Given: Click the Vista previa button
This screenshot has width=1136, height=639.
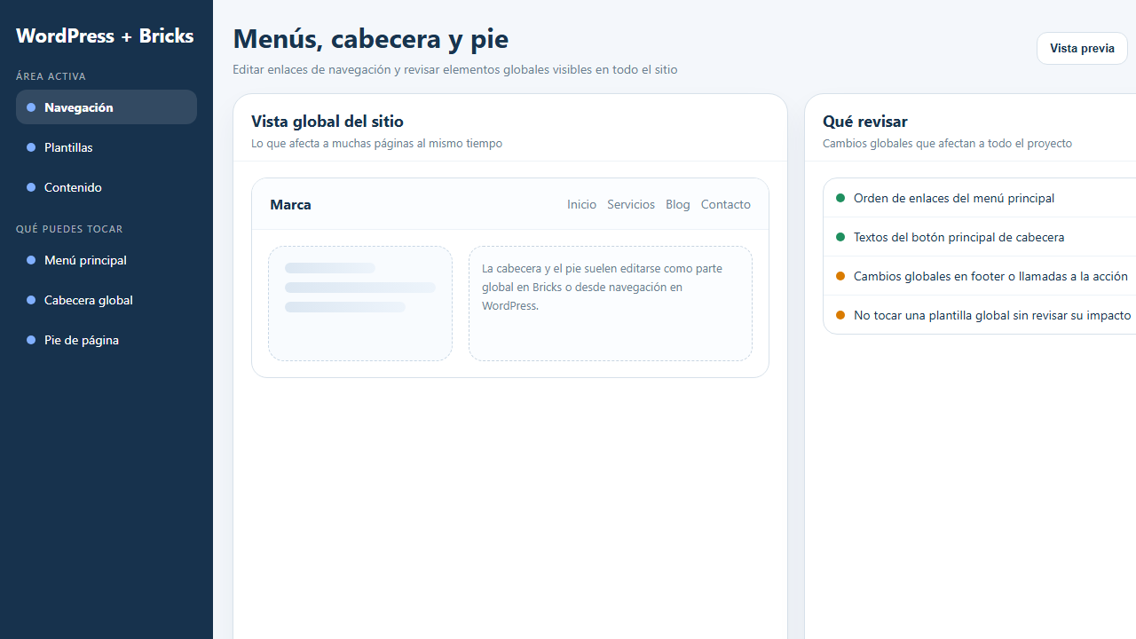Looking at the screenshot, I should (1081, 48).
